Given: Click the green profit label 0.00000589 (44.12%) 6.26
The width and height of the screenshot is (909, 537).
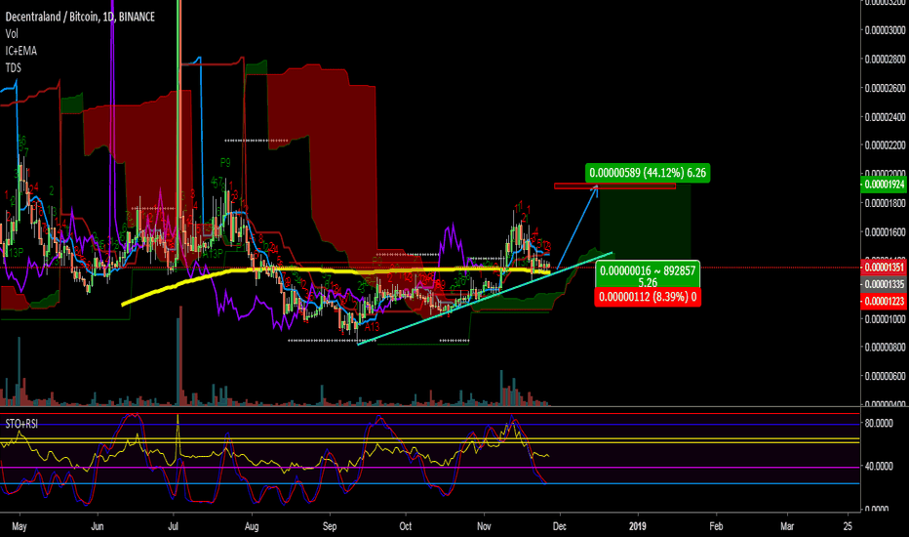Looking at the screenshot, I should point(648,173).
